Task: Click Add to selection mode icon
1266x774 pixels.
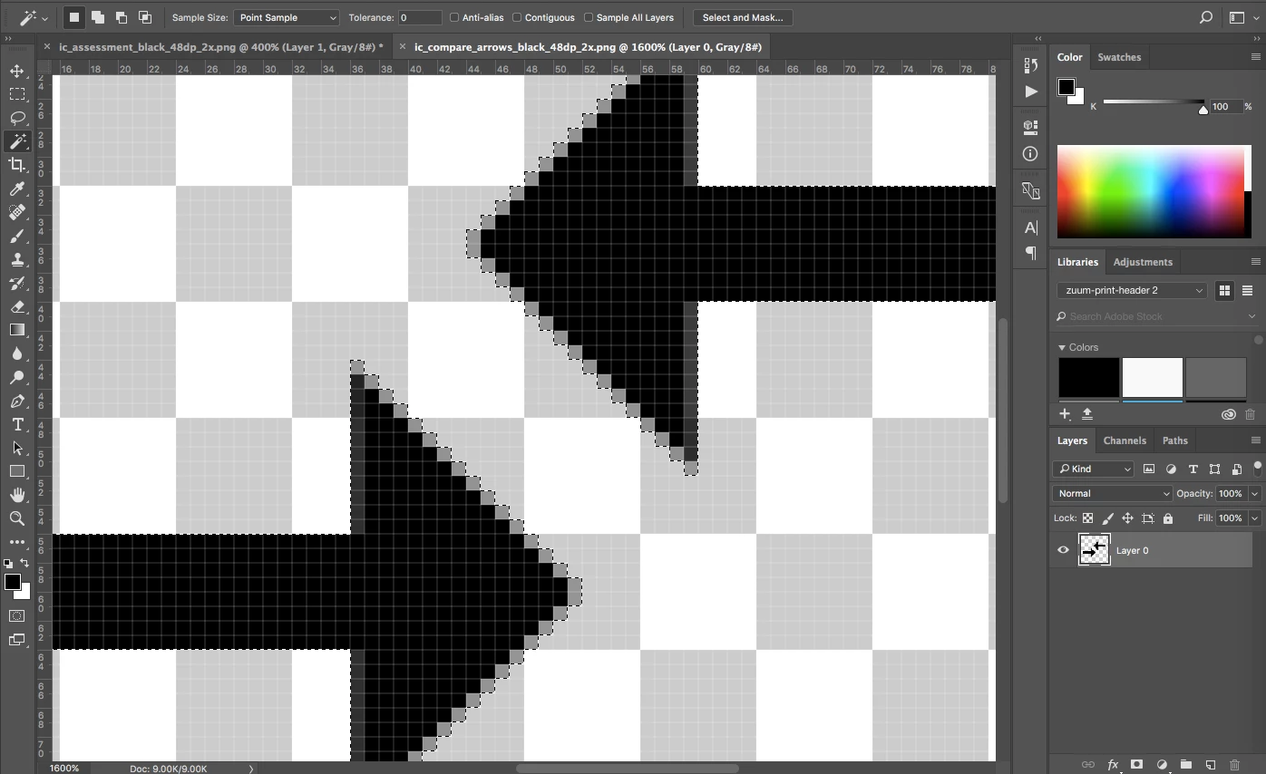Action: (97, 17)
